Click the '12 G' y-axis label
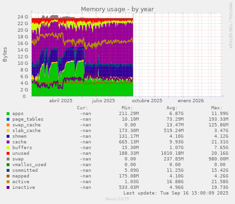Screen dimensions: 235x204 [x=23, y=57]
